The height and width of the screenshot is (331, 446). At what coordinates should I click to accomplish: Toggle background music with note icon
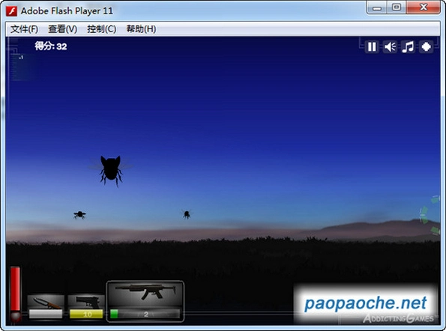tap(409, 47)
